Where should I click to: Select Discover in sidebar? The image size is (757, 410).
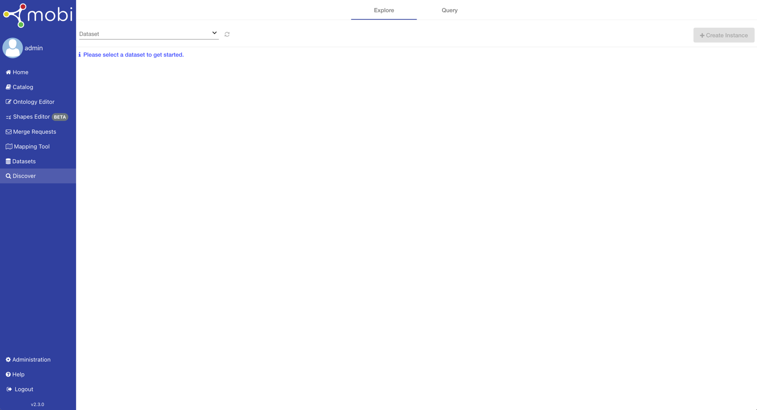38,176
